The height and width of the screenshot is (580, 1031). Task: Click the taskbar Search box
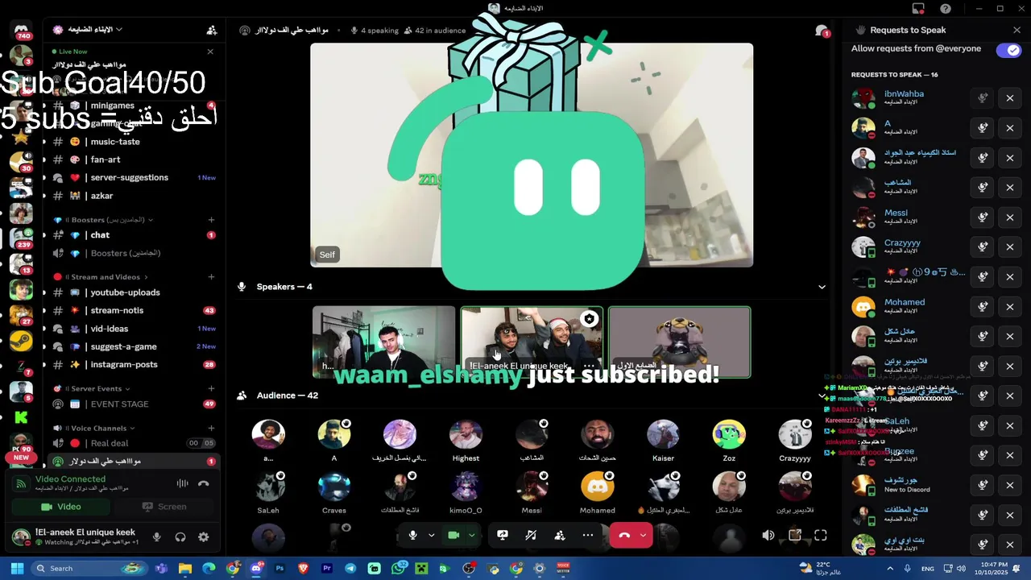pyautogui.click(x=89, y=569)
